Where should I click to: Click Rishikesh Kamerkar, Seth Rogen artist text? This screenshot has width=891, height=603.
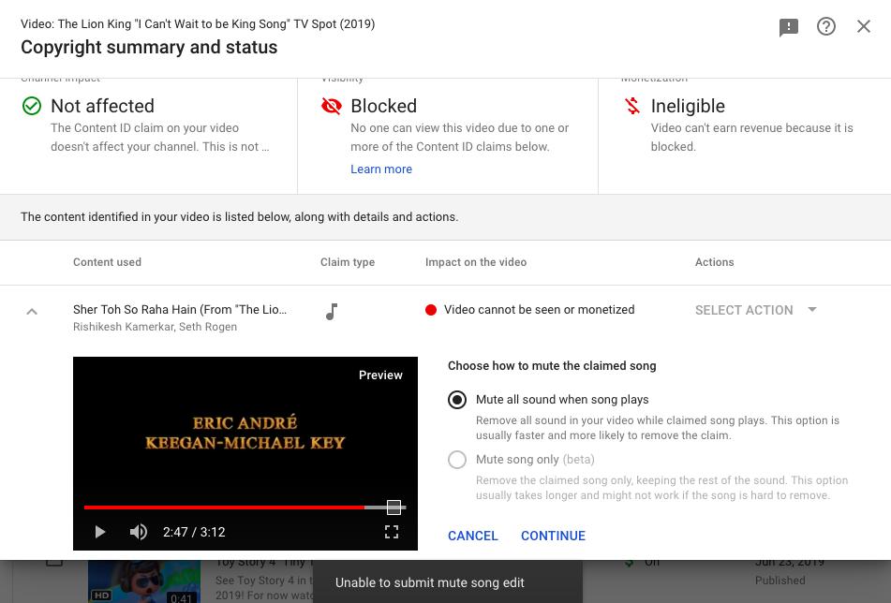(x=156, y=327)
